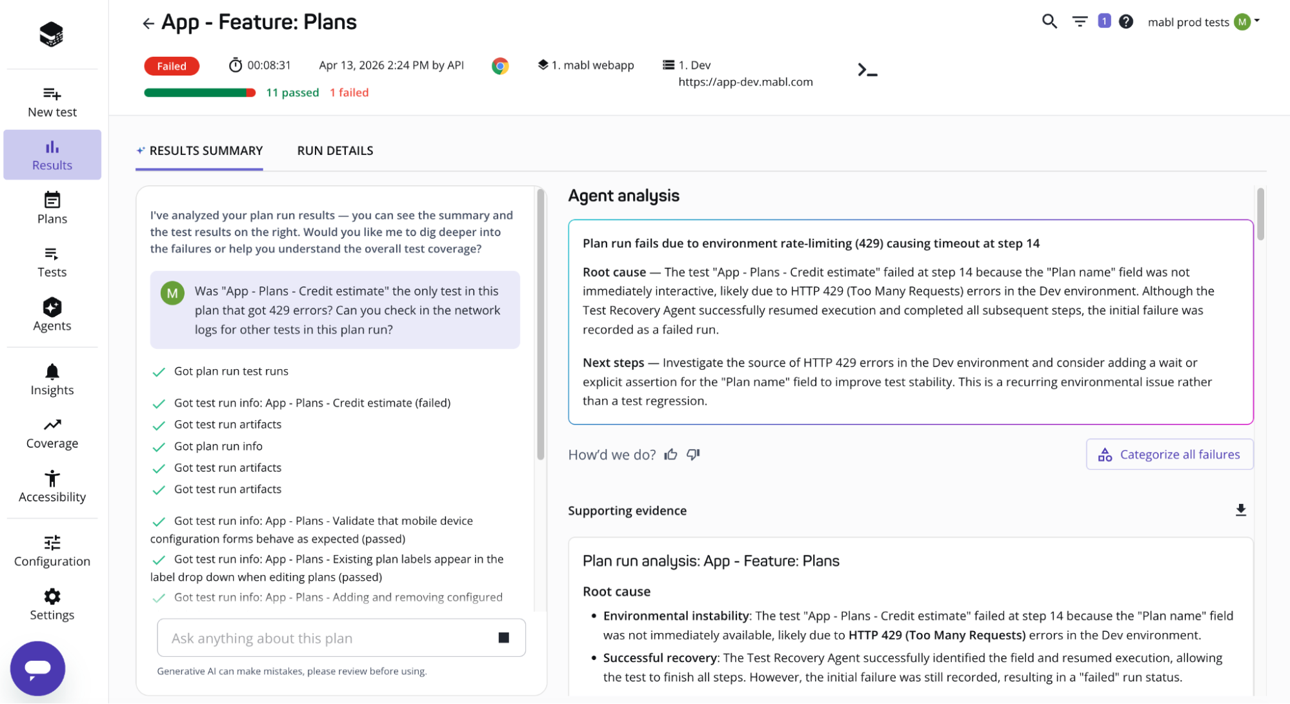The width and height of the screenshot is (1290, 704).
Task: Open the New test creation menu
Action: (52, 101)
